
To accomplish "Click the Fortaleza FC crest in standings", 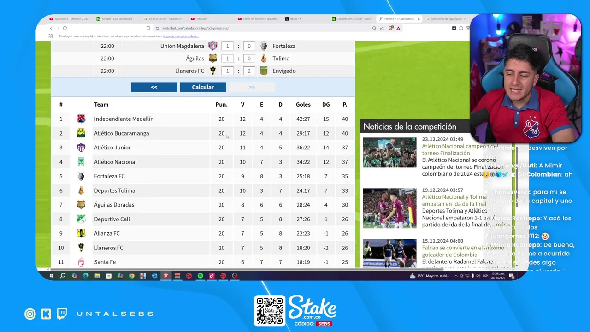I will (81, 176).
